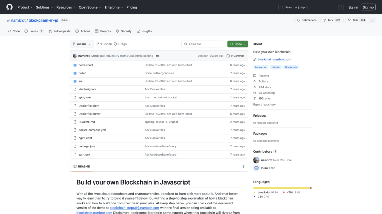The width and height of the screenshot is (382, 214).
Task: Click the Activity pulse icon
Action: pyautogui.click(x=255, y=81)
